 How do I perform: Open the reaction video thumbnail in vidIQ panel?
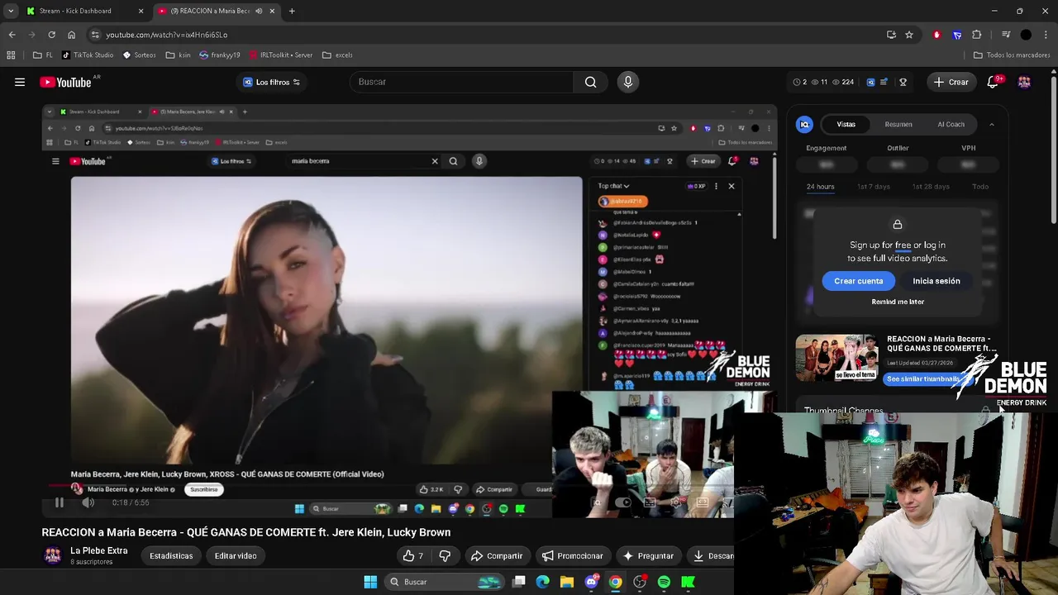click(836, 357)
